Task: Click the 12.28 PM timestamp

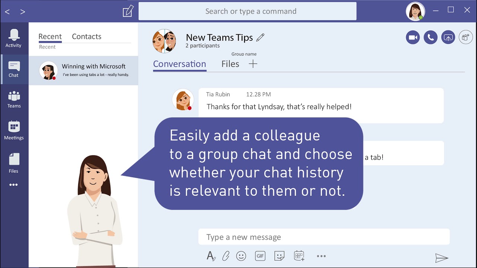Action: 259,95
